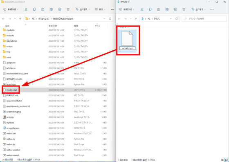The image size is (229, 162).
Task: Go forward in StableDiffusionWebUI window
Action: (x=10, y=19)
